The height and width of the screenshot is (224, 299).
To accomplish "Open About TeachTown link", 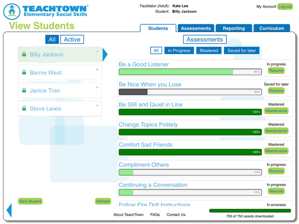I will pos(128,215).
